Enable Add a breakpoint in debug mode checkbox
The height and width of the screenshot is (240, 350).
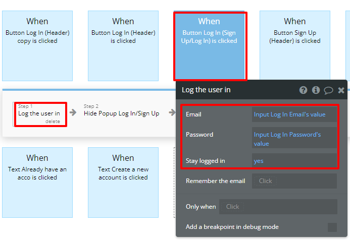click(332, 227)
